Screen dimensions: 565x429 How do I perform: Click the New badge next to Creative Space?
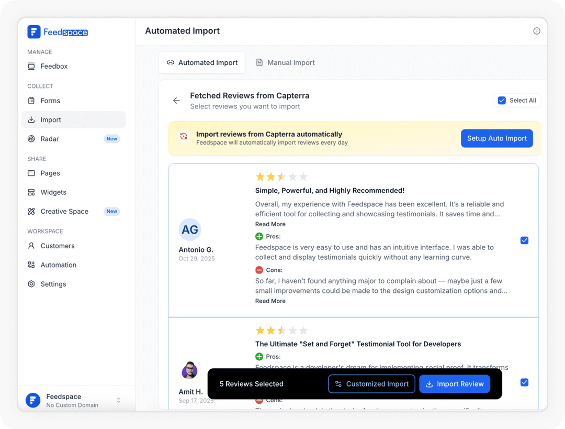pyautogui.click(x=112, y=212)
